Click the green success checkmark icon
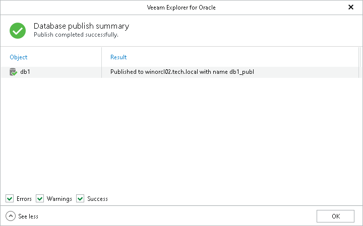 click(18, 30)
